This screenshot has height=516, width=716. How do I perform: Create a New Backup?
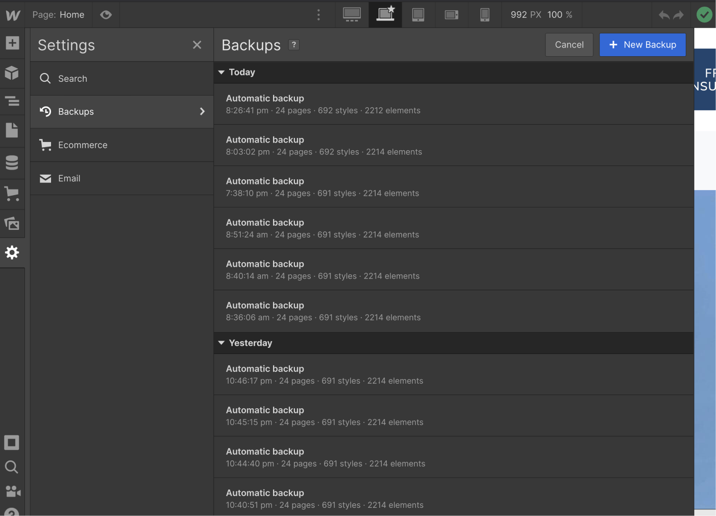coord(643,44)
